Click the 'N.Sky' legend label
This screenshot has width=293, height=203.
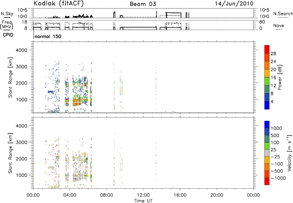pos(7,14)
